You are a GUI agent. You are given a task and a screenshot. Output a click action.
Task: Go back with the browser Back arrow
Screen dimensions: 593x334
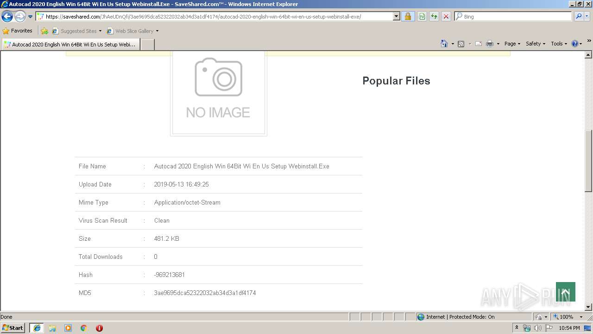(7, 17)
